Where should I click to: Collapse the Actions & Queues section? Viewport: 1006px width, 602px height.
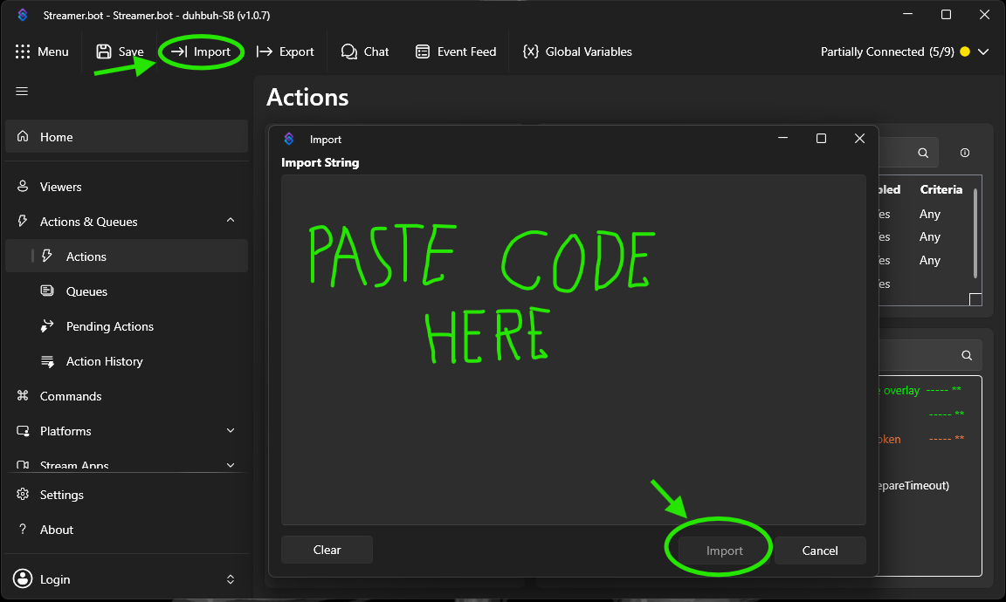click(x=231, y=221)
